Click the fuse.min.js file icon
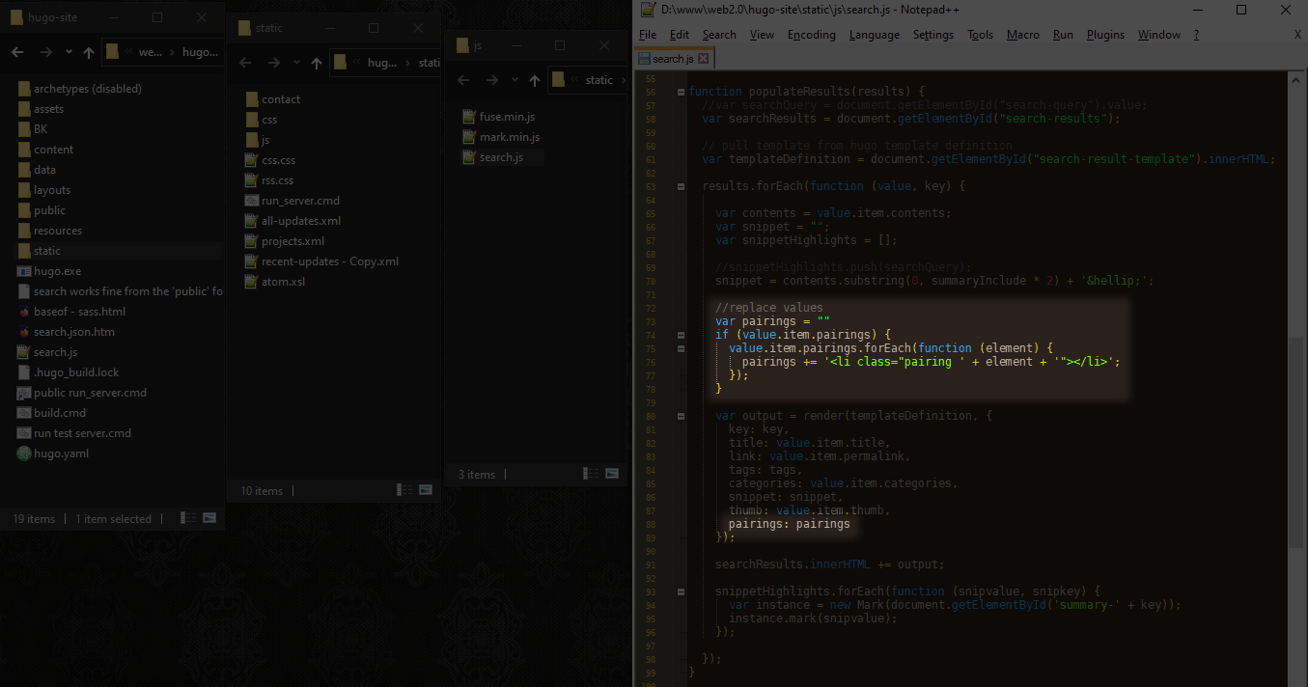The image size is (1308, 687). [469, 117]
